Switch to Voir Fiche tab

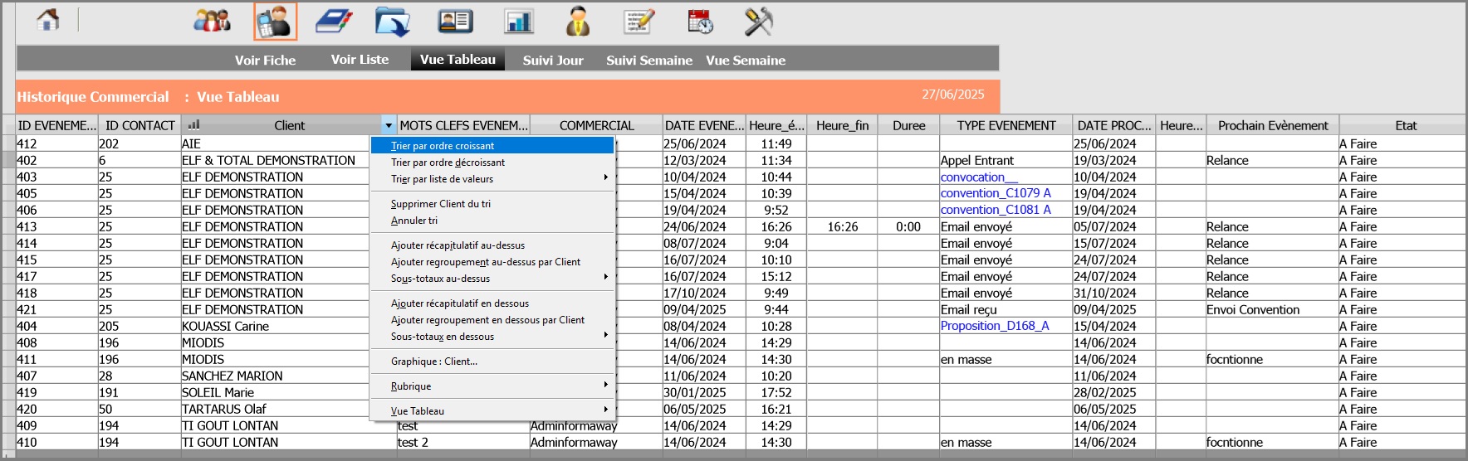pyautogui.click(x=265, y=60)
